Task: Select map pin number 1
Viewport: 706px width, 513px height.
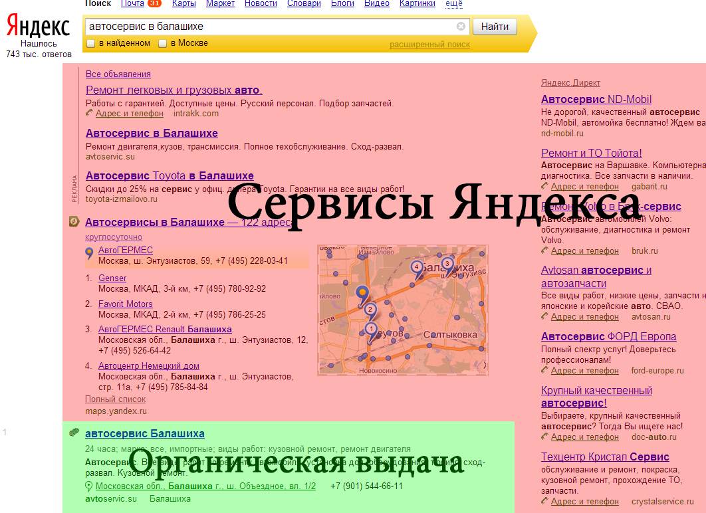Action: [x=371, y=331]
